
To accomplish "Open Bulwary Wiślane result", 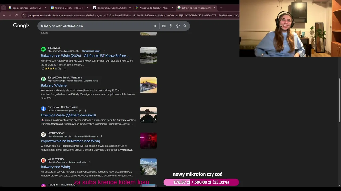I will tap(54, 85).
